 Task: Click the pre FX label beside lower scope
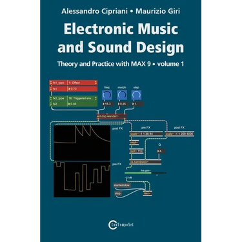[117, 165]
